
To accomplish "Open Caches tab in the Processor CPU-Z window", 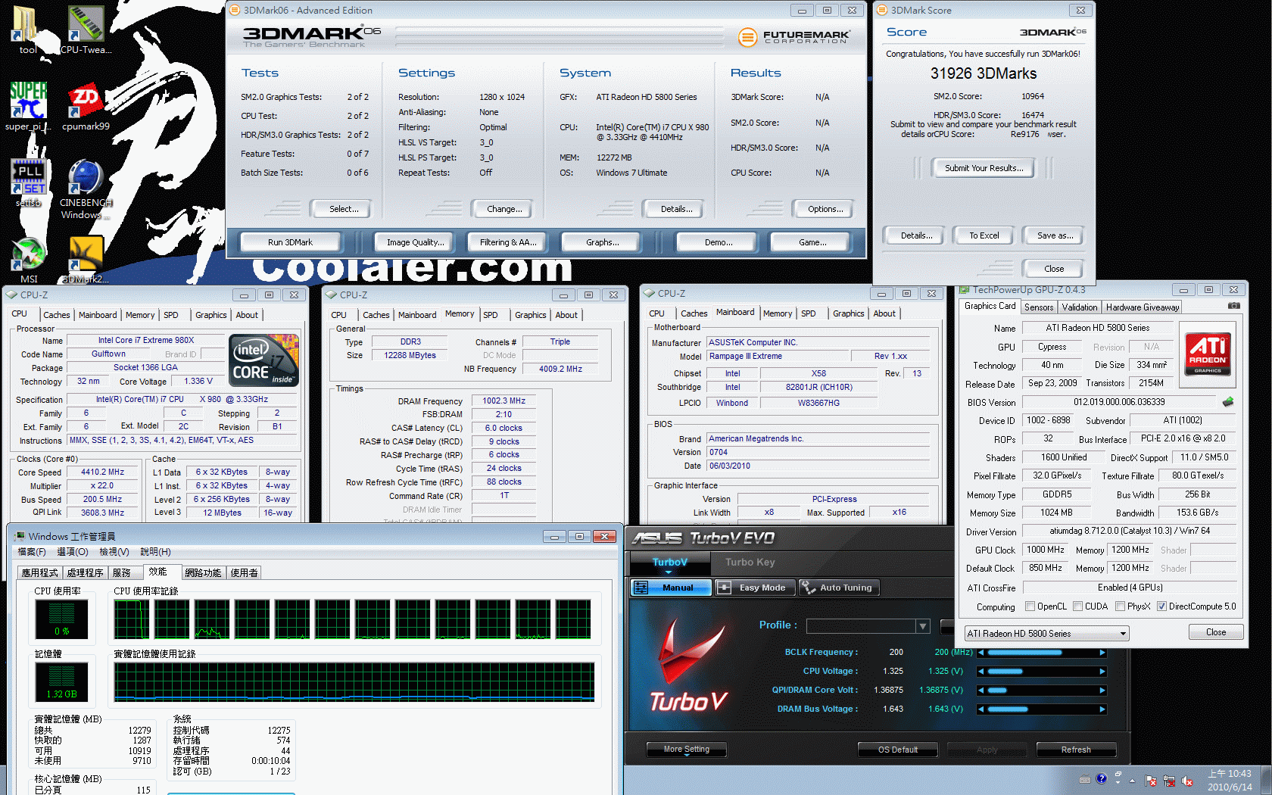I will pos(57,315).
